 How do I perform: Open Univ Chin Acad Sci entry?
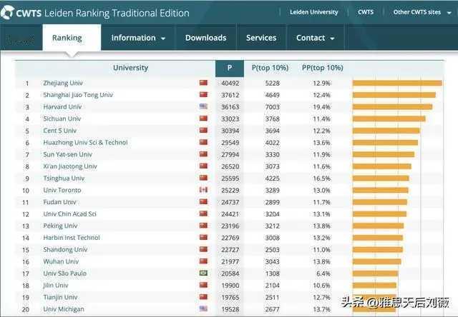coord(70,214)
